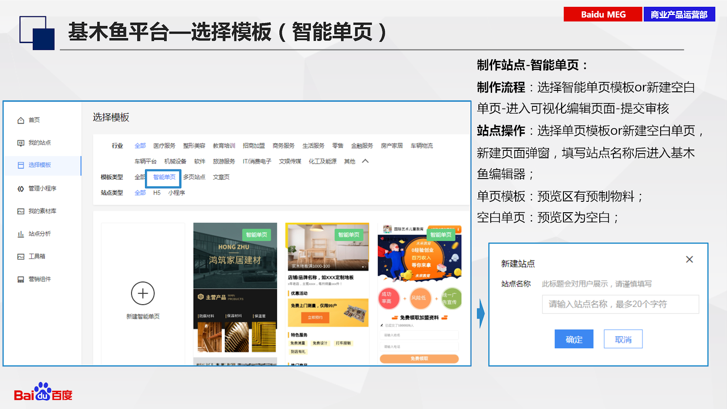The width and height of the screenshot is (727, 409).
Task: Choose 小程序 as the site type
Action: 177,193
